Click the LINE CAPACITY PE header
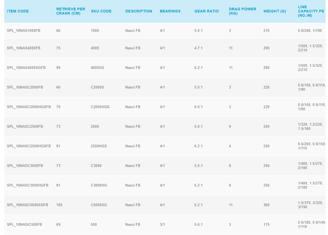Viewport: 328px width, 235px height. pos(311,11)
